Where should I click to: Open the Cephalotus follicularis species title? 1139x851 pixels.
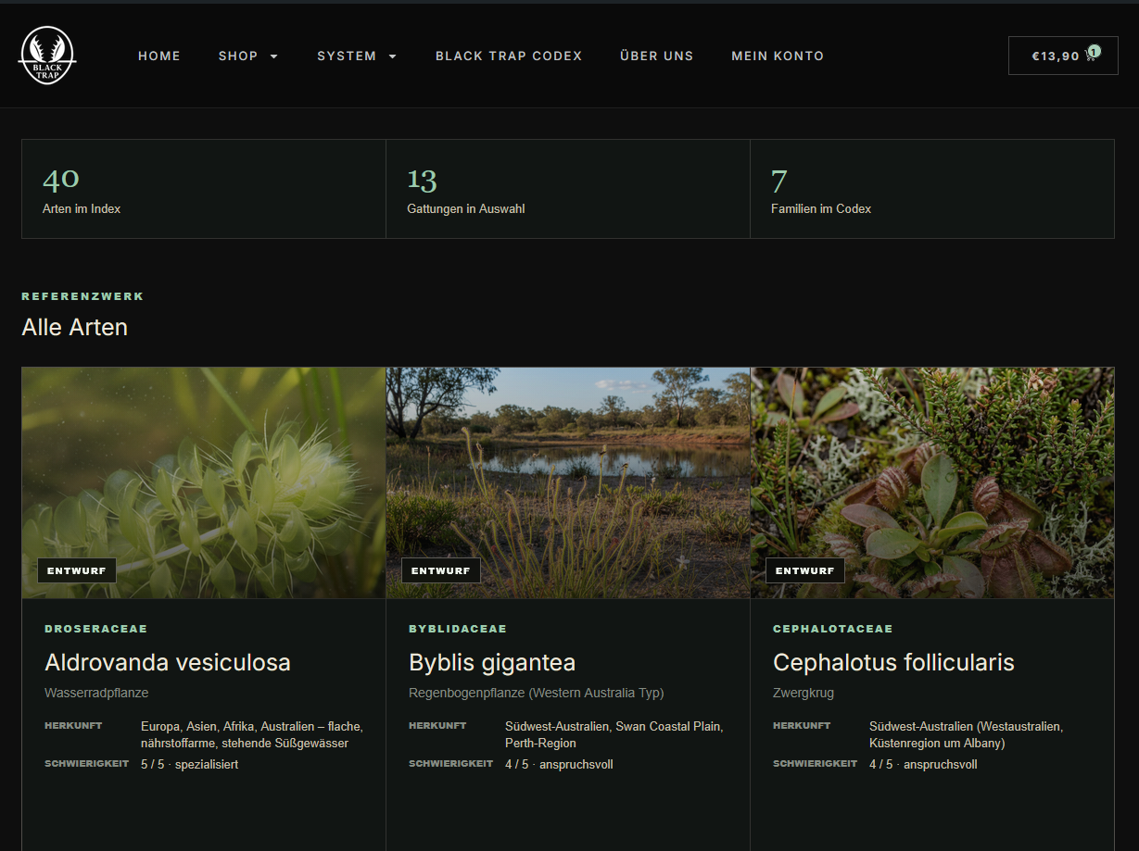pyautogui.click(x=893, y=662)
